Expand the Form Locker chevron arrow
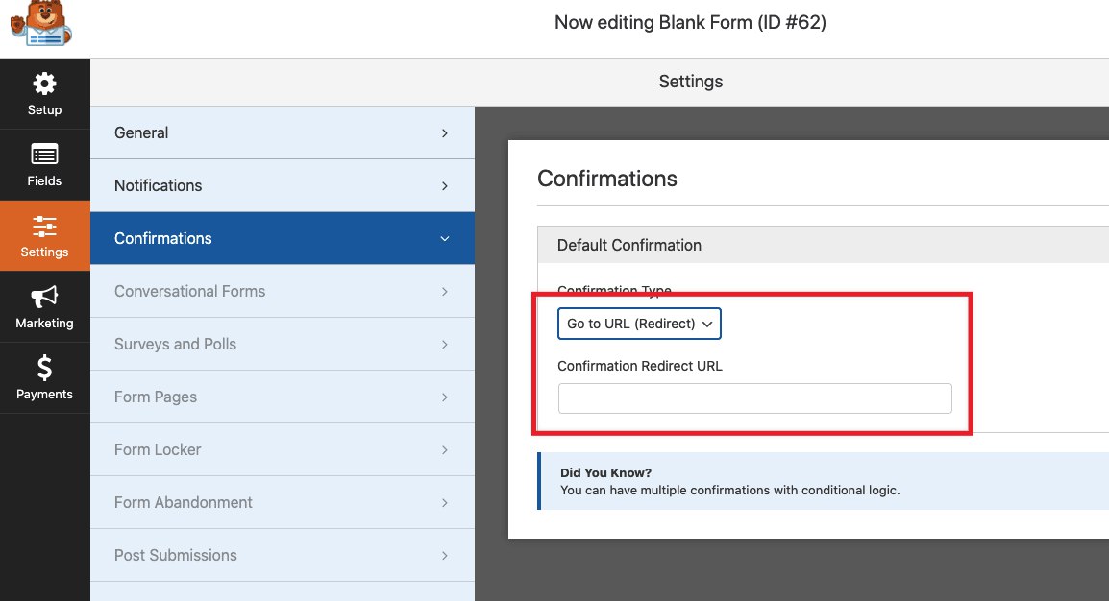Screen dimensions: 1109x601 tap(444, 450)
